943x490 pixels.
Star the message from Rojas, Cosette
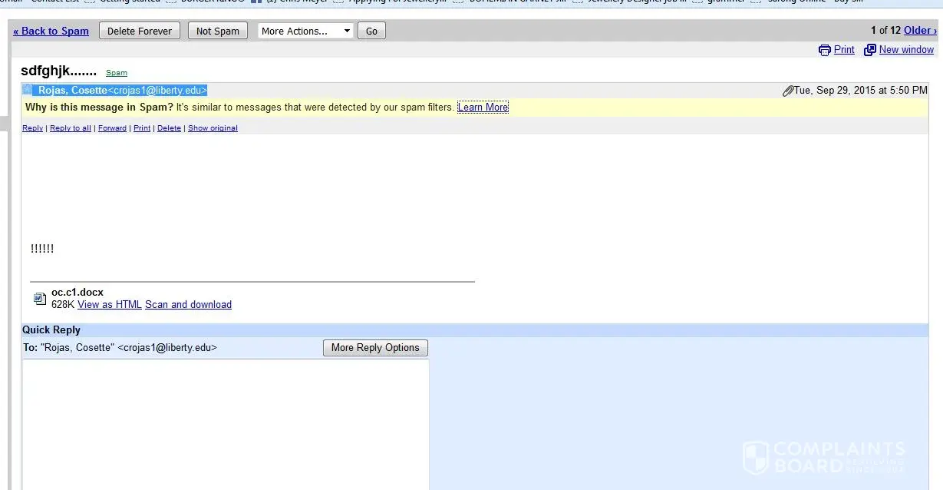click(x=28, y=90)
